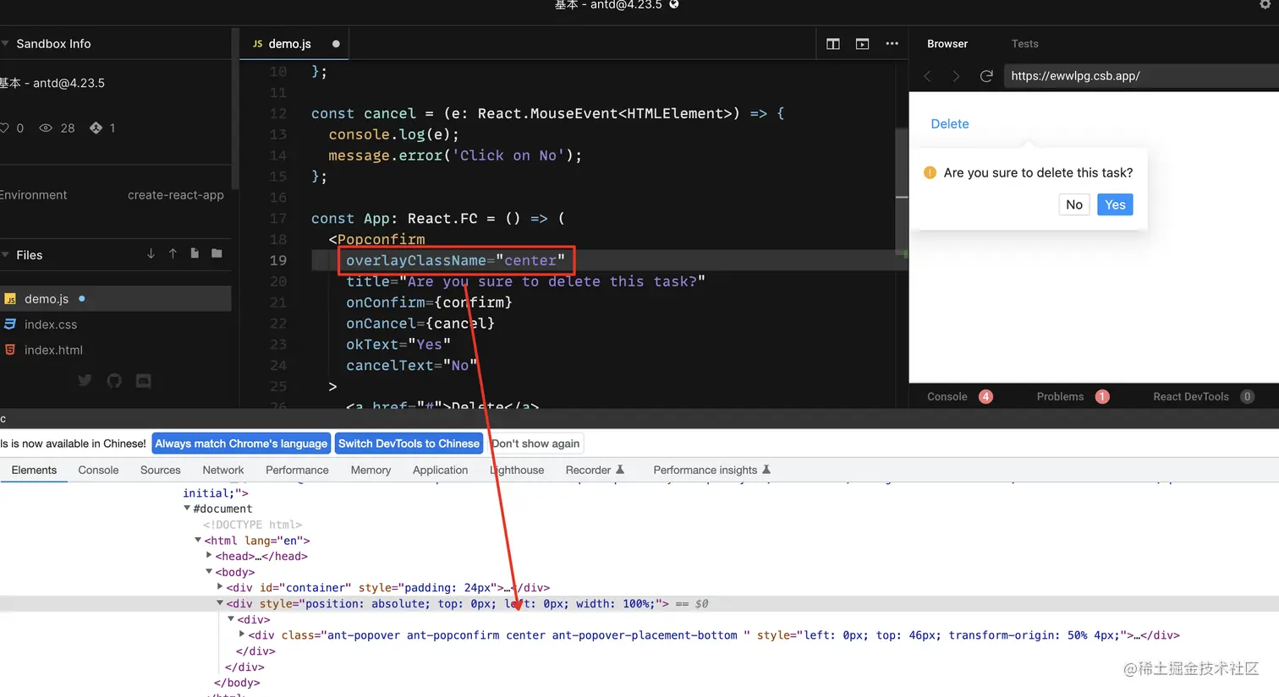Click the download arrow icon in Files header
This screenshot has height=697, width=1279.
pos(151,253)
